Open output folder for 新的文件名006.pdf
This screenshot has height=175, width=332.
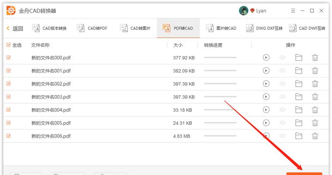tap(298, 136)
